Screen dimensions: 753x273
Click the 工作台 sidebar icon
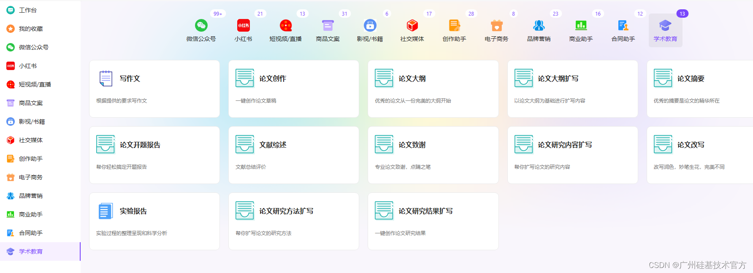pyautogui.click(x=11, y=10)
